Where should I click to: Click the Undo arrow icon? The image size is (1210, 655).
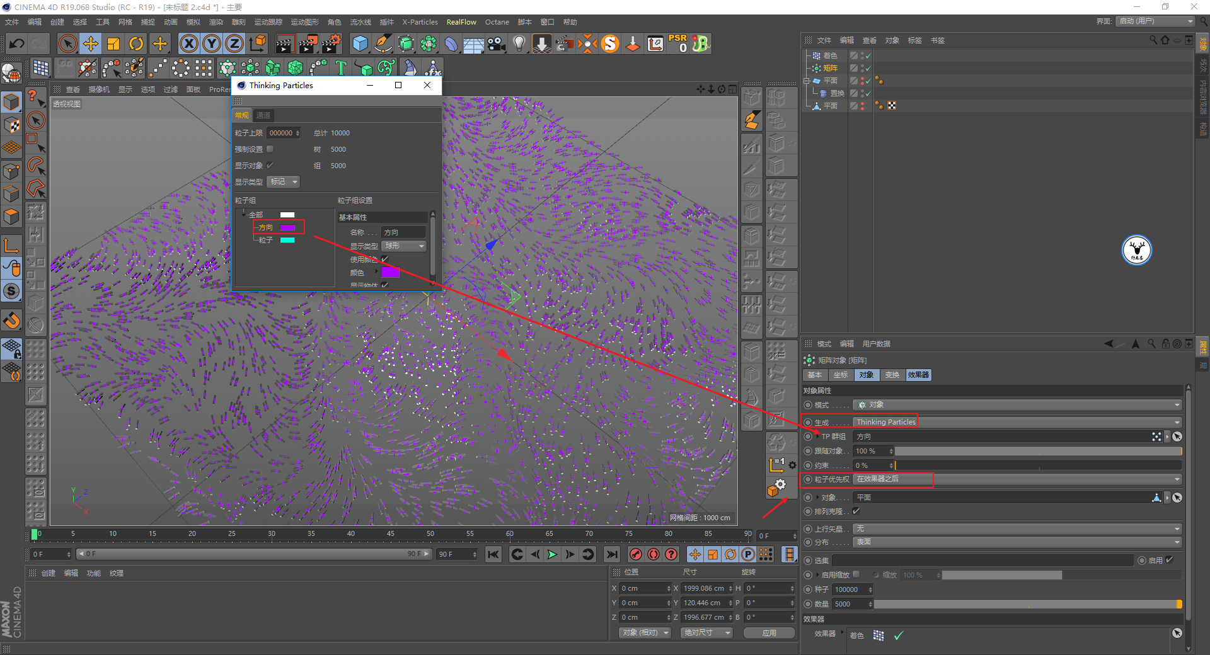[x=17, y=43]
